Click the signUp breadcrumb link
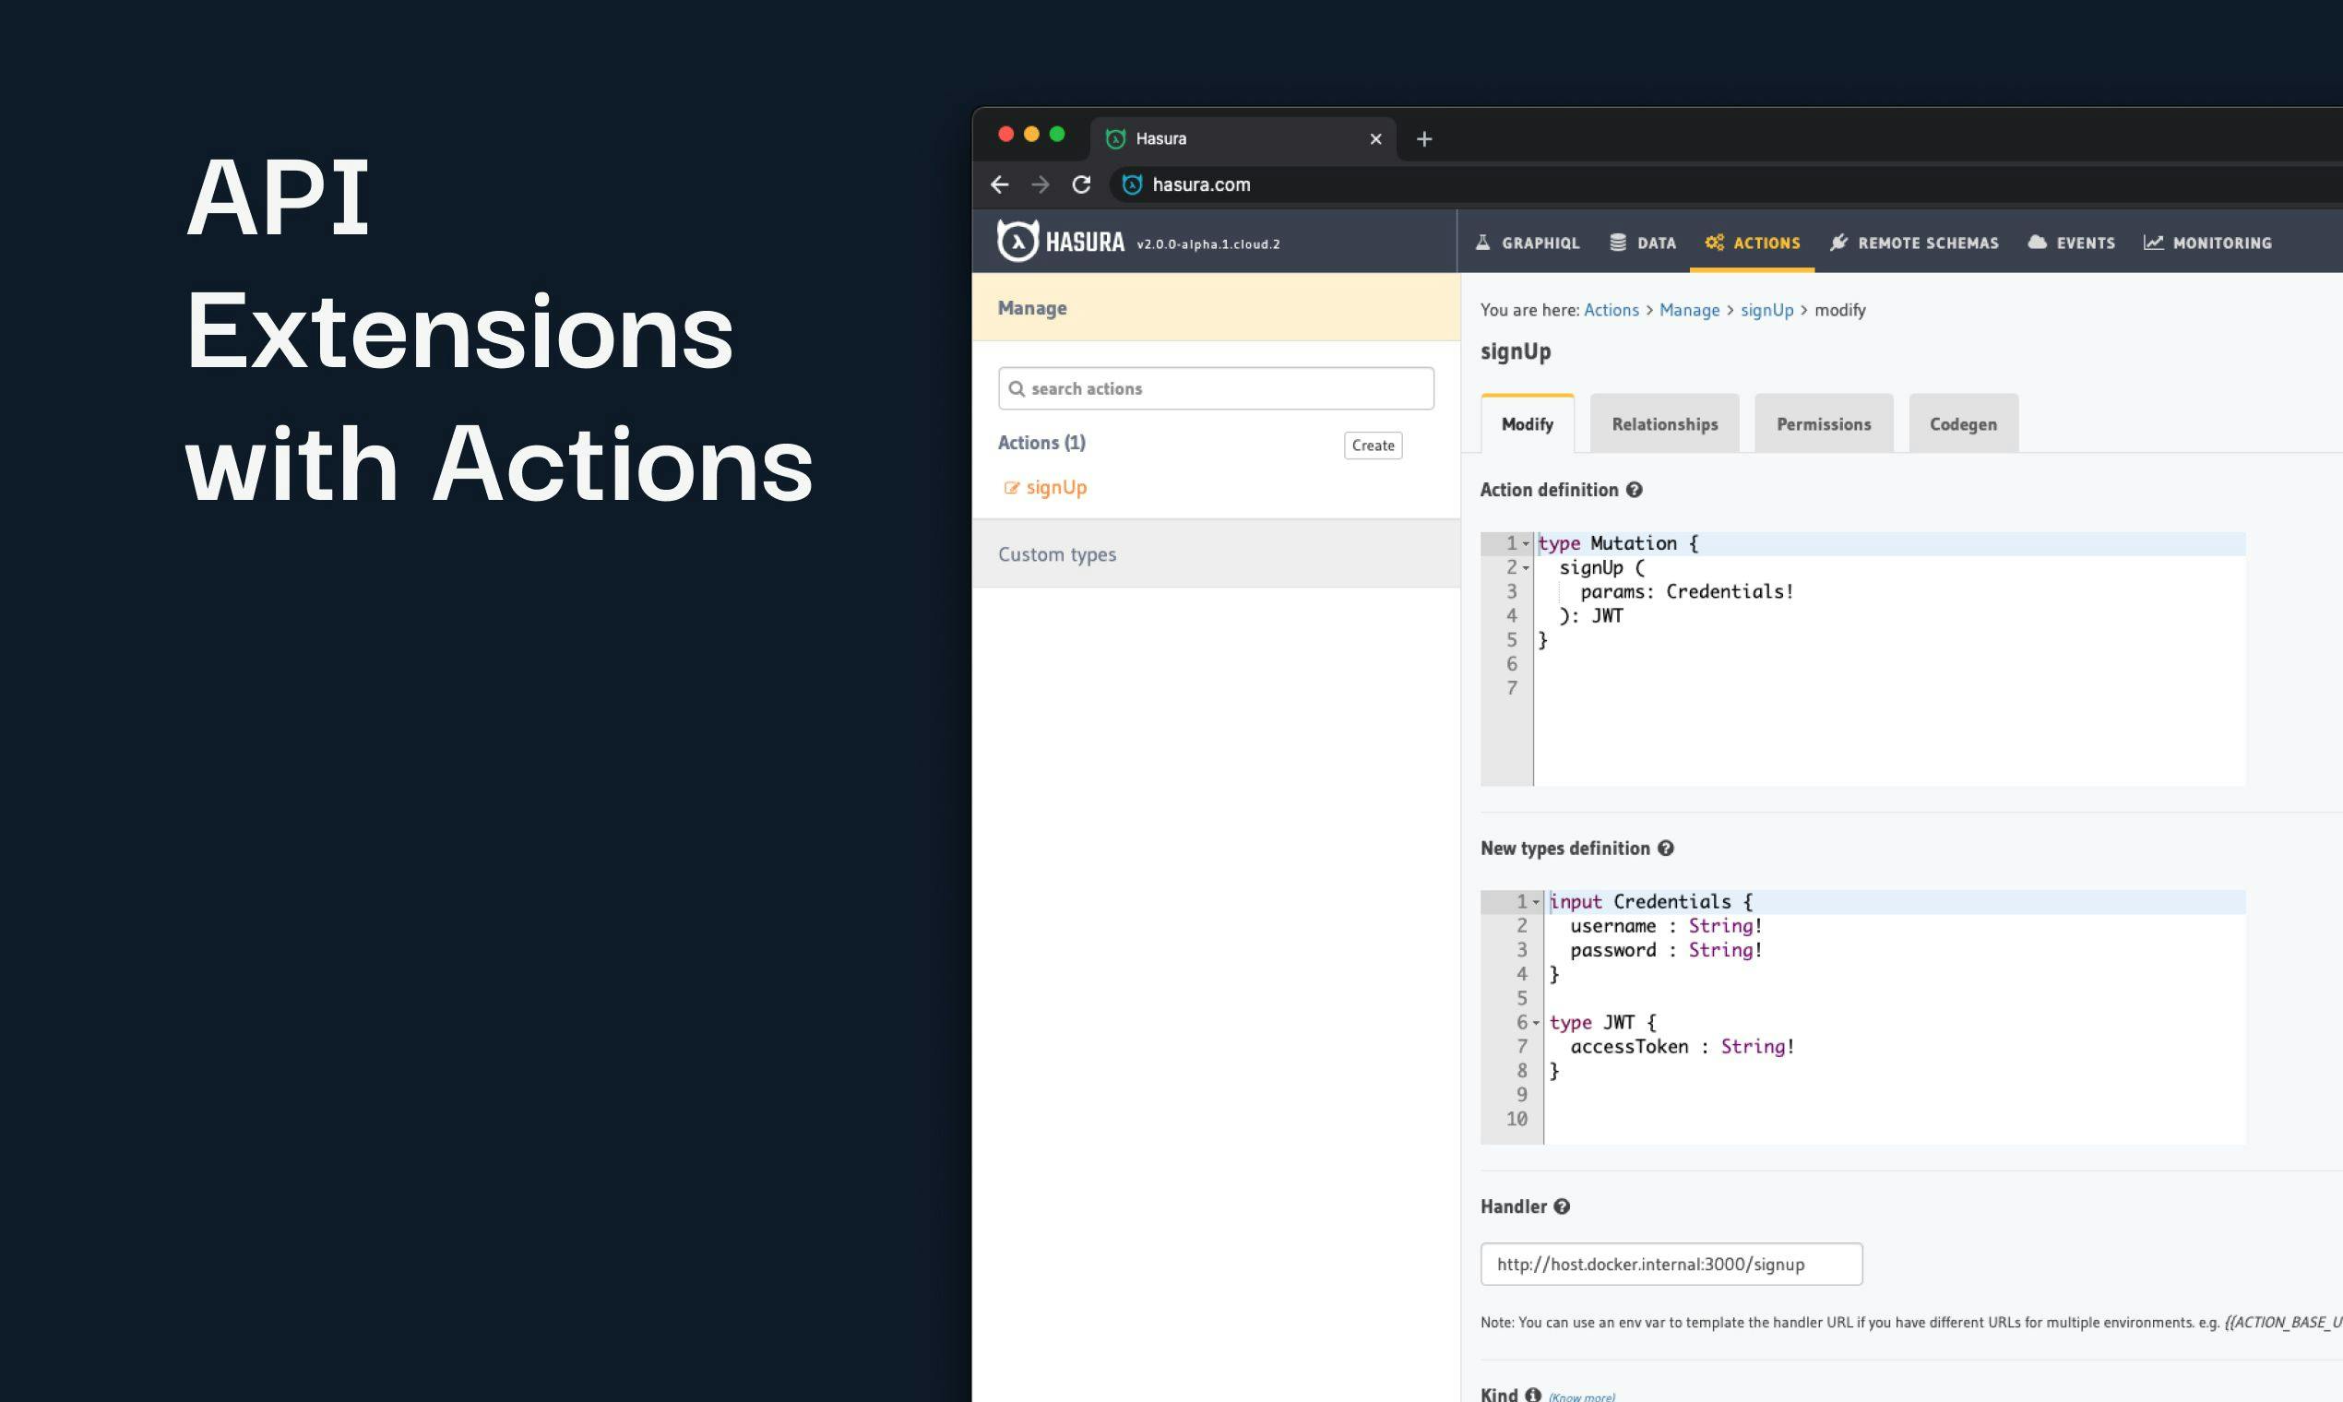2343x1402 pixels. pos(1766,310)
